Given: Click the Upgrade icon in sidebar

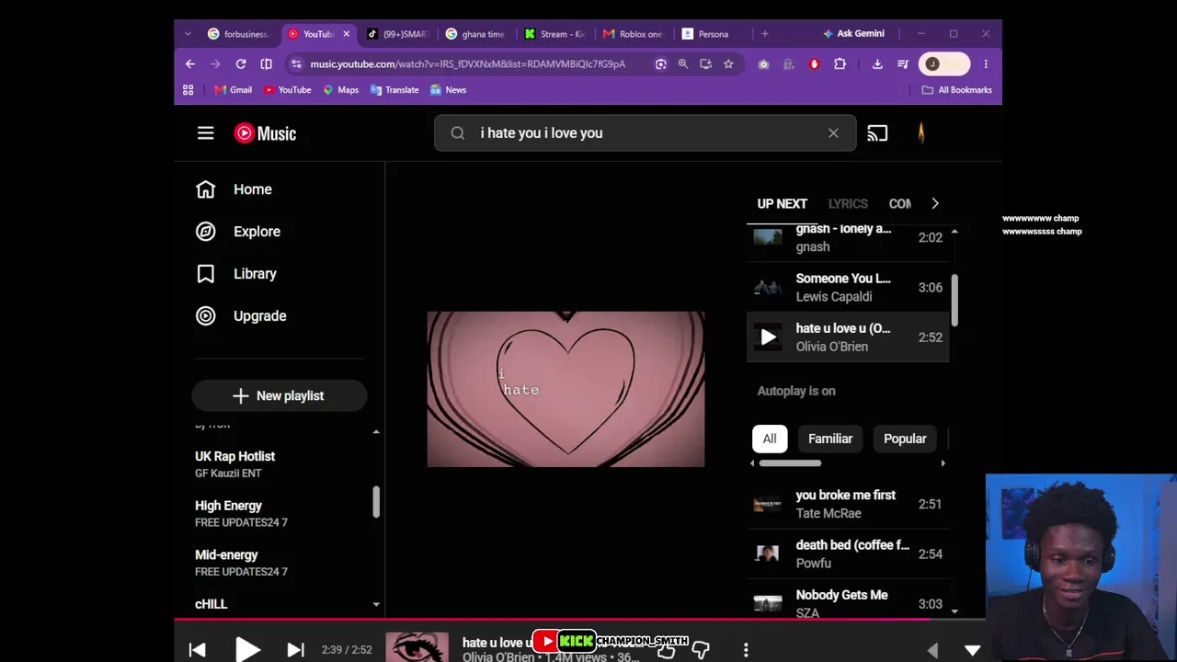Looking at the screenshot, I should point(205,316).
